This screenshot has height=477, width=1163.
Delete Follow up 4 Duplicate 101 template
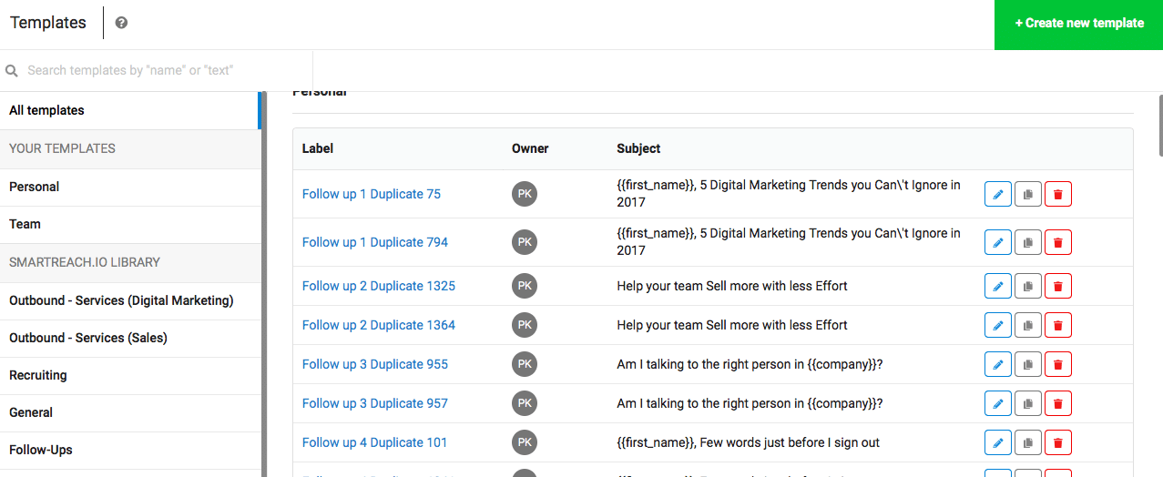pyautogui.click(x=1058, y=442)
